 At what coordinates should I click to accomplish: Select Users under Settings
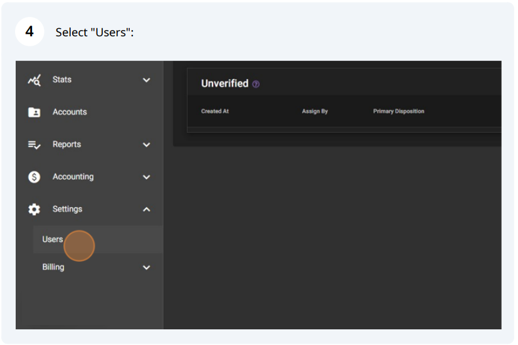98,239
